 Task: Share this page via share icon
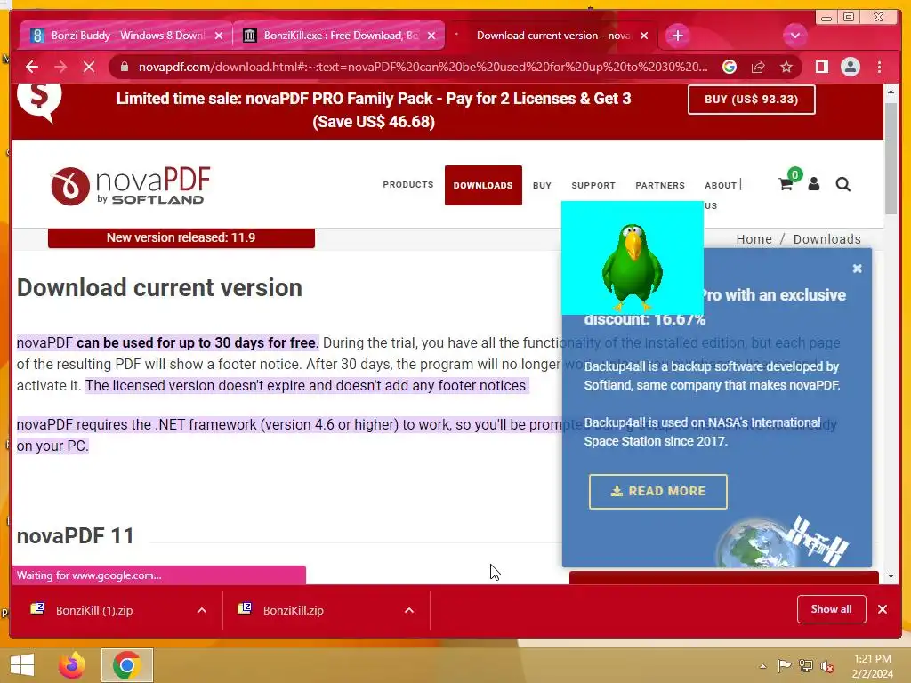click(x=758, y=67)
